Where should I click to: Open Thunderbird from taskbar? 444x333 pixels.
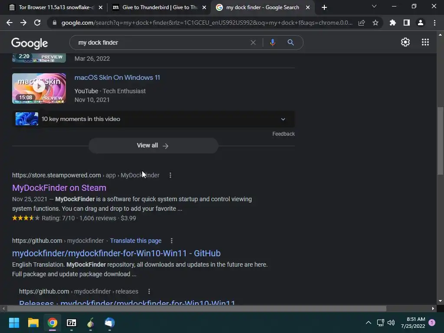click(x=110, y=323)
